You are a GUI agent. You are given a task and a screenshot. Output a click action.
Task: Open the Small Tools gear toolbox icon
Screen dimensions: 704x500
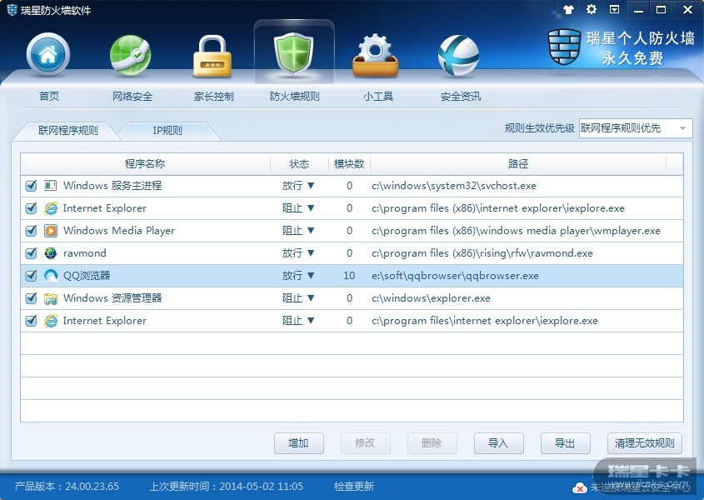[x=376, y=55]
